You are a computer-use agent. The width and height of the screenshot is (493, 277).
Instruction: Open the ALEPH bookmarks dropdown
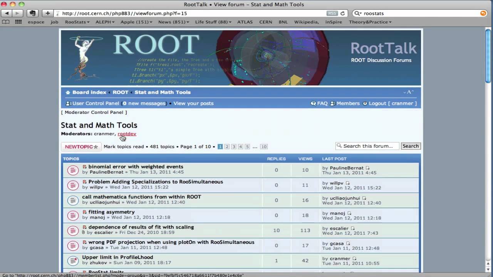tap(105, 22)
